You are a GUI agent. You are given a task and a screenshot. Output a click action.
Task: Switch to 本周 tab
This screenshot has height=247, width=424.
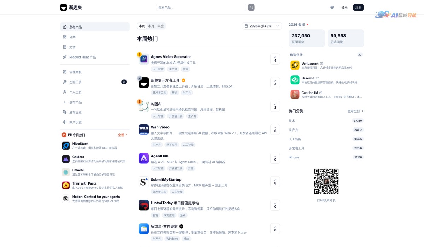[142, 26]
